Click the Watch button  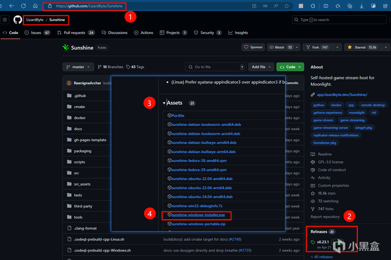(x=281, y=47)
